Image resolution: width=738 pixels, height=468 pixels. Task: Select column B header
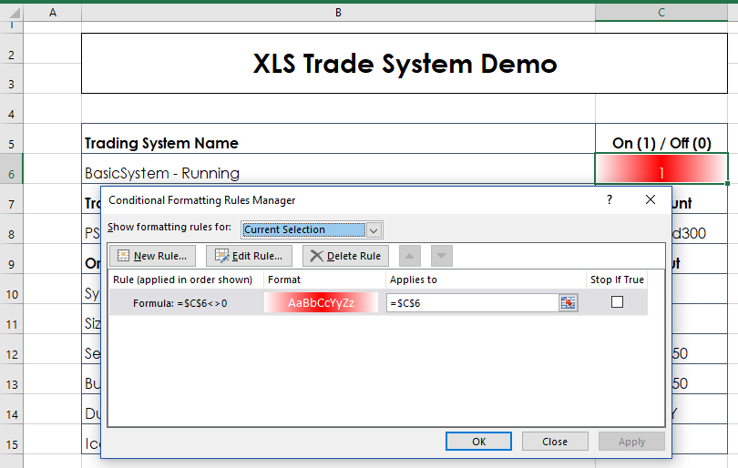tap(338, 13)
